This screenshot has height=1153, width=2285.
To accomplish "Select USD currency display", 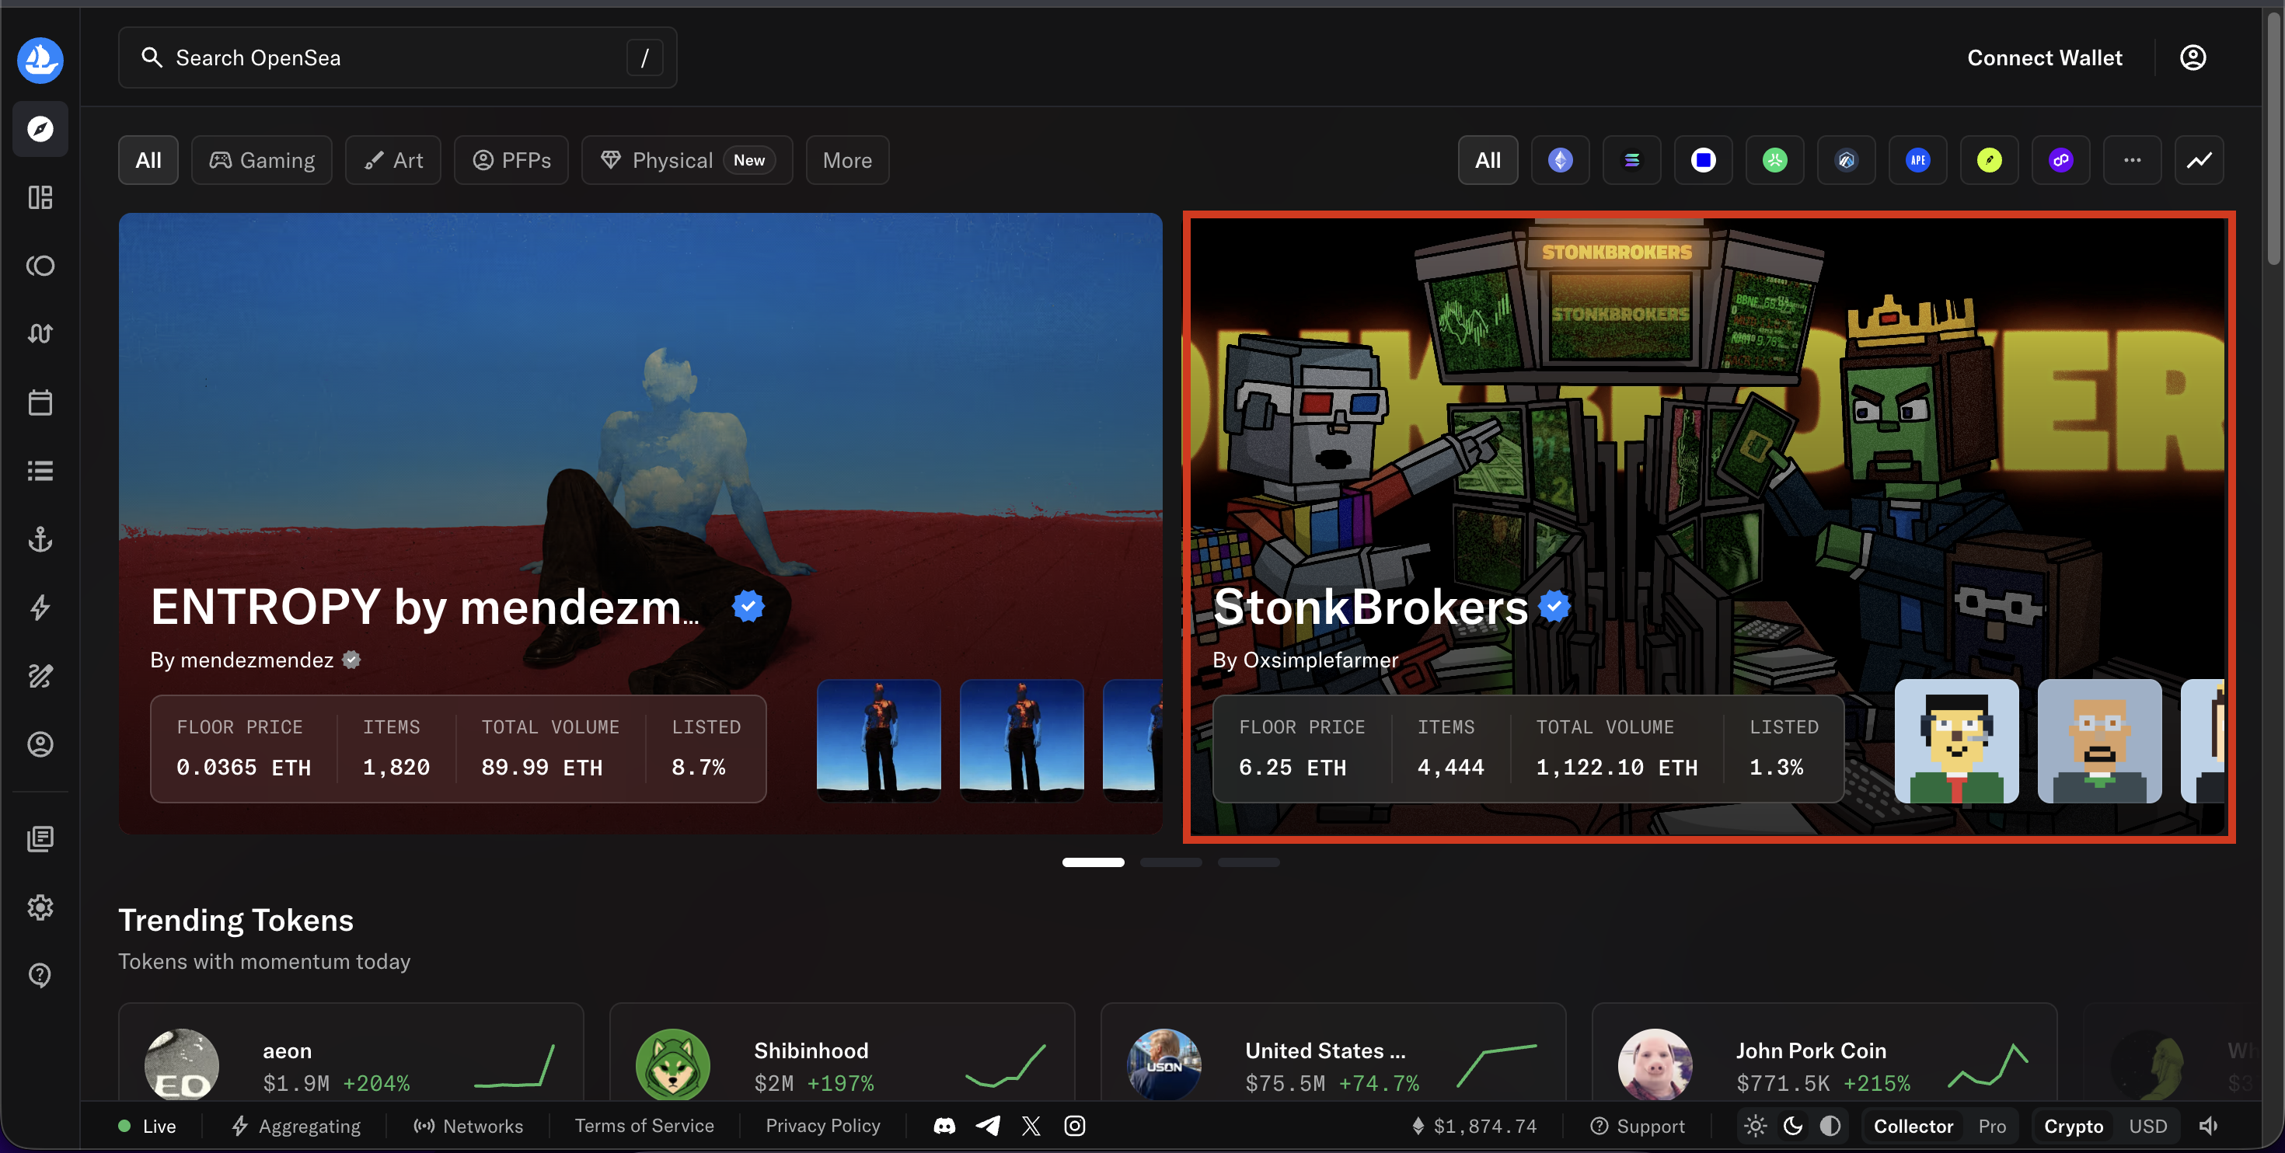I will [2147, 1126].
